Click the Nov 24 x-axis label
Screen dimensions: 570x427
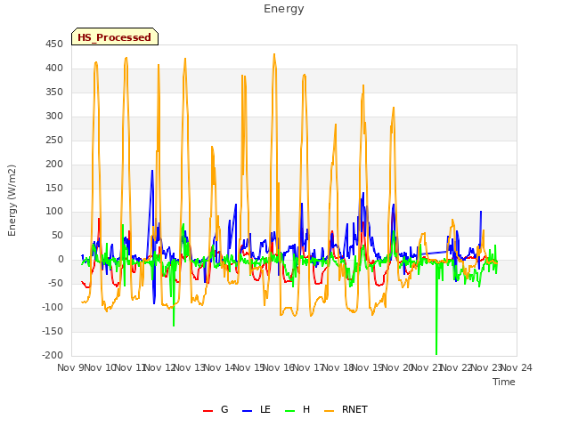(x=517, y=367)
